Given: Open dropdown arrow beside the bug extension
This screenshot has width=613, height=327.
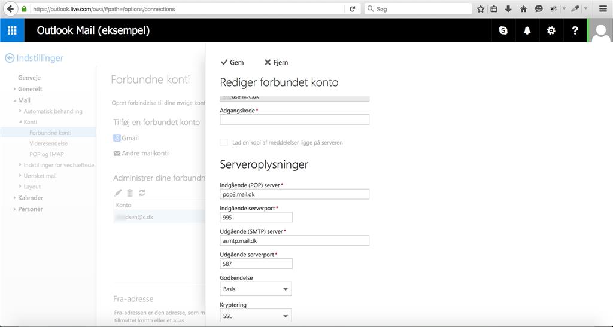Looking at the screenshot, I should 564,8.
